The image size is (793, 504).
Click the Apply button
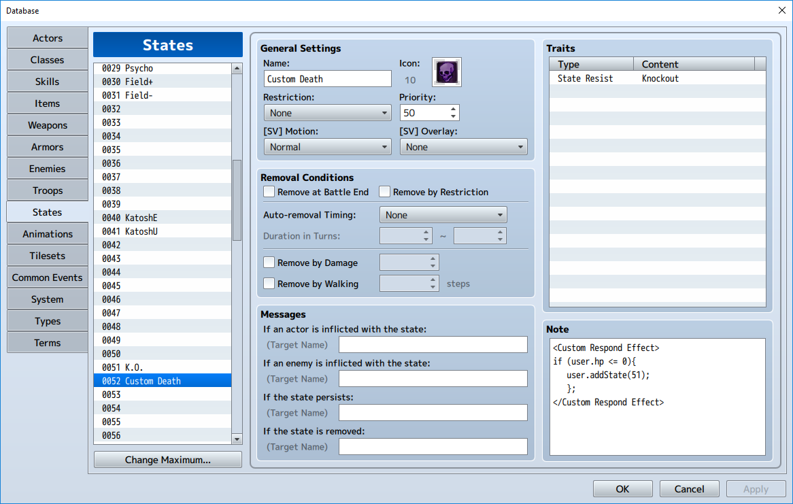(x=756, y=489)
